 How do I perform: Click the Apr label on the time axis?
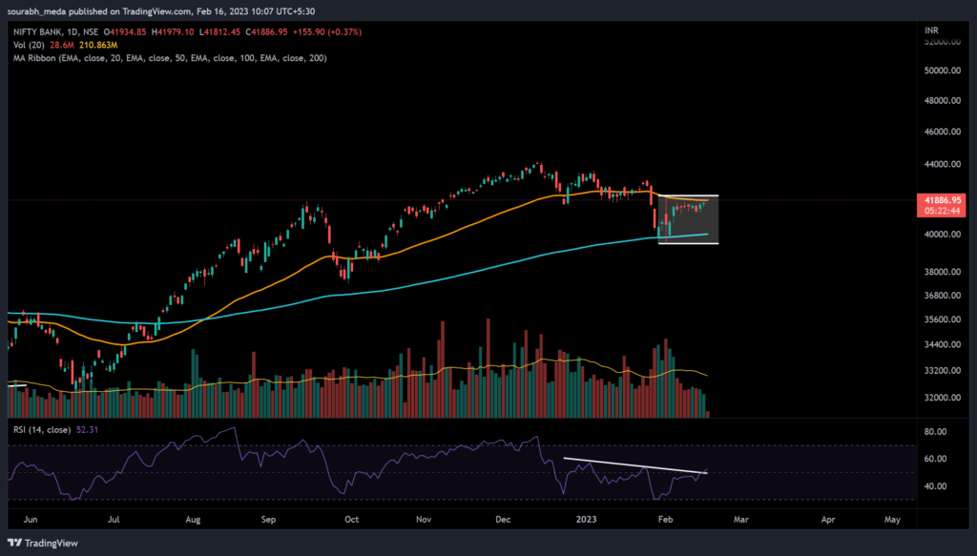(x=828, y=519)
